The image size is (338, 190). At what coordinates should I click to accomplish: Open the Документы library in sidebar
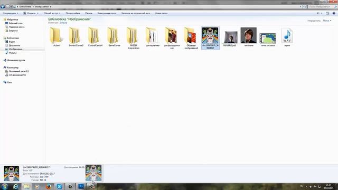[x=14, y=45]
